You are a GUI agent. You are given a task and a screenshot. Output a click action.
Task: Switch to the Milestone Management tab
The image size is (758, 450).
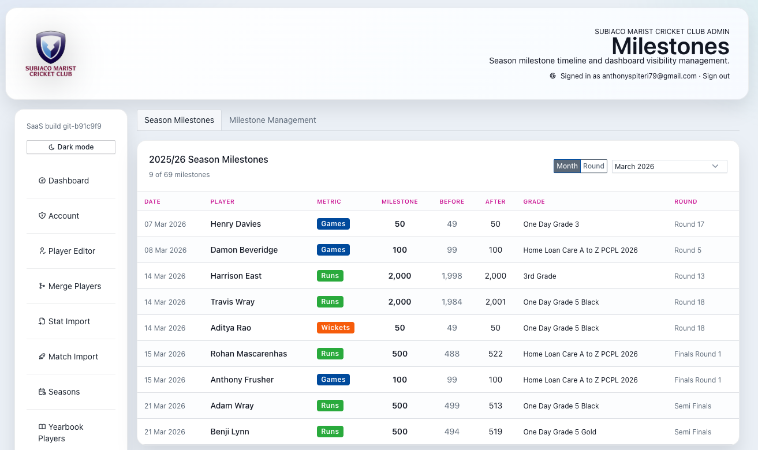[x=272, y=120]
